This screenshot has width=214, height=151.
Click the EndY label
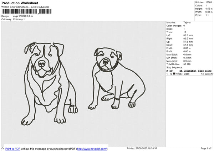pos(169,52)
